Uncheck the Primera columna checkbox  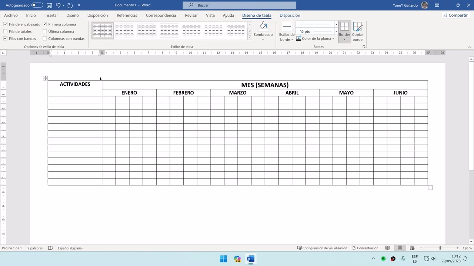[x=45, y=24]
